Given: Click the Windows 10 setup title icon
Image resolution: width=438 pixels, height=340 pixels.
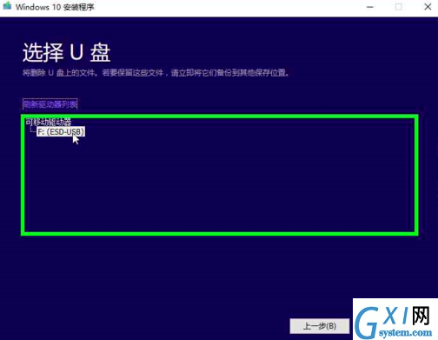Looking at the screenshot, I should [7, 6].
